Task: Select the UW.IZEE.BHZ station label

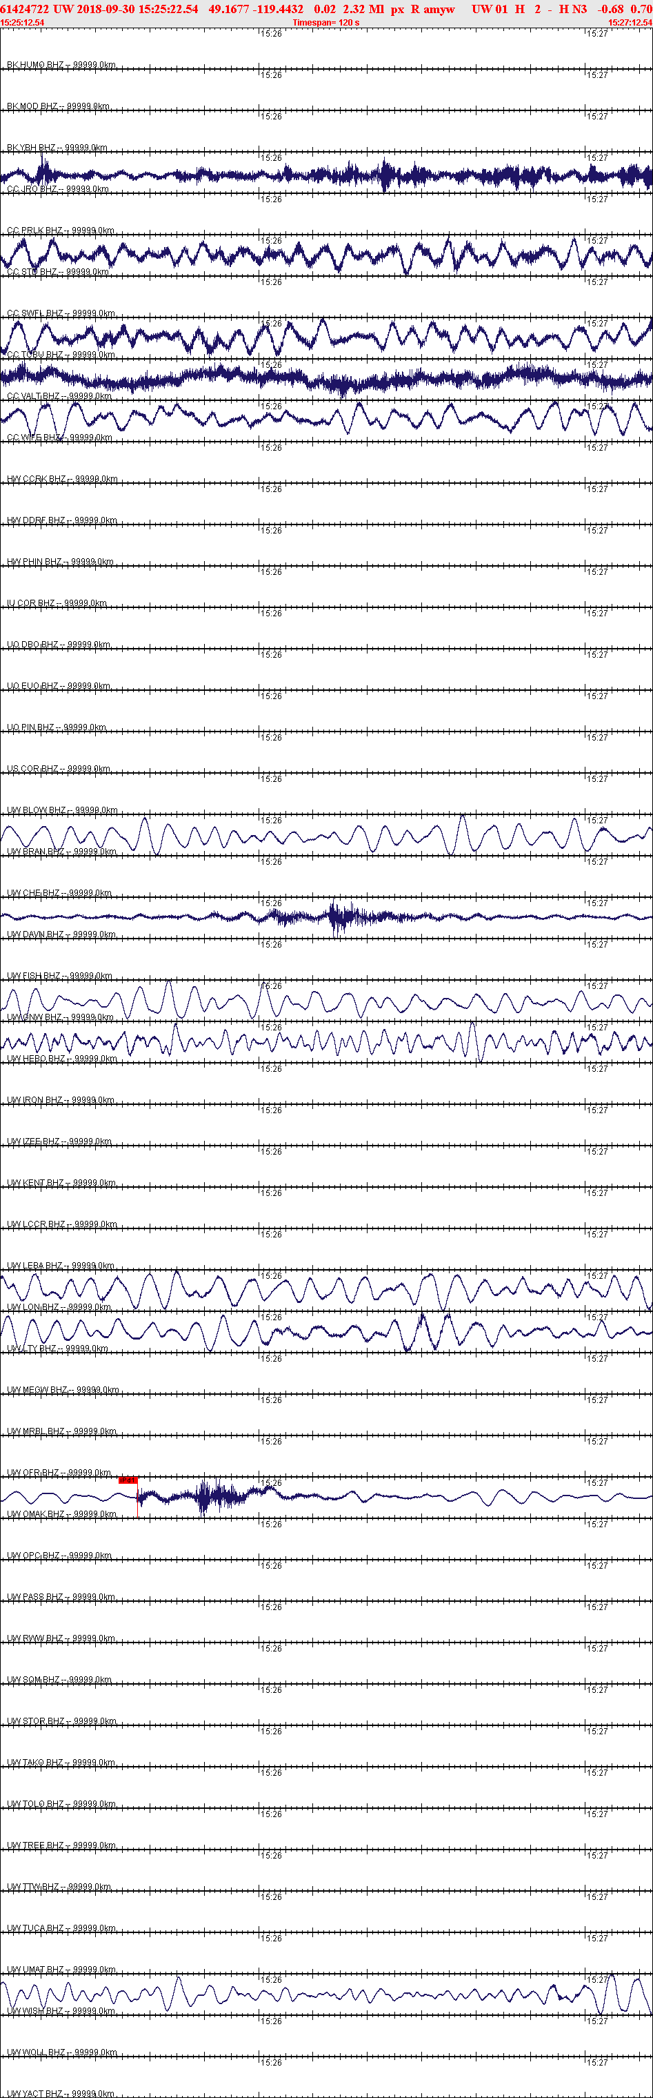Action: tap(59, 1141)
